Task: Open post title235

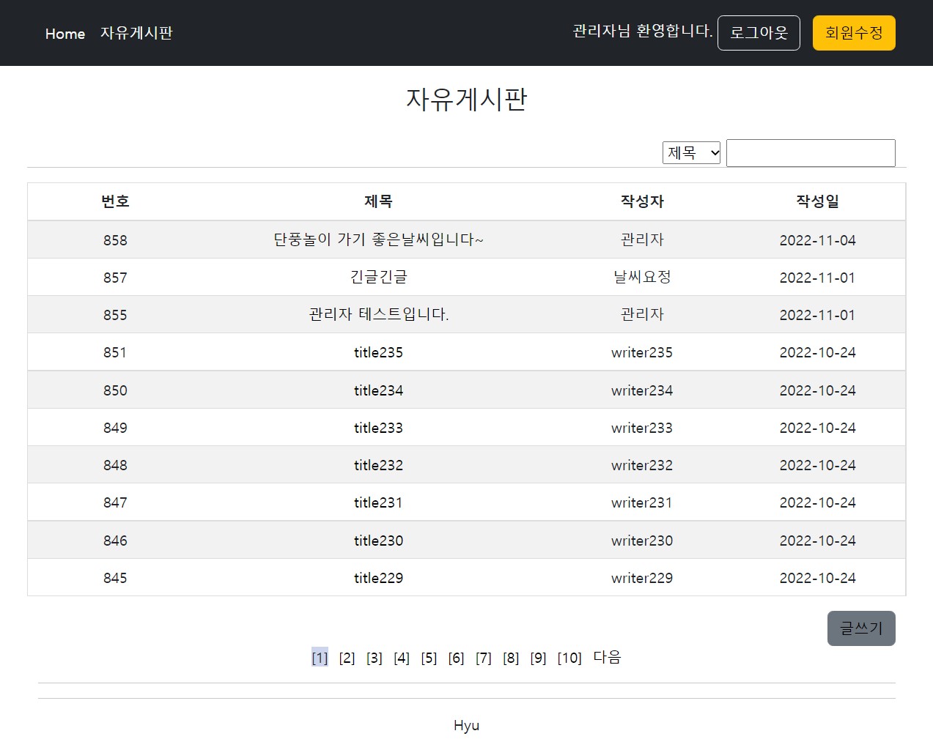Action: 378,352
